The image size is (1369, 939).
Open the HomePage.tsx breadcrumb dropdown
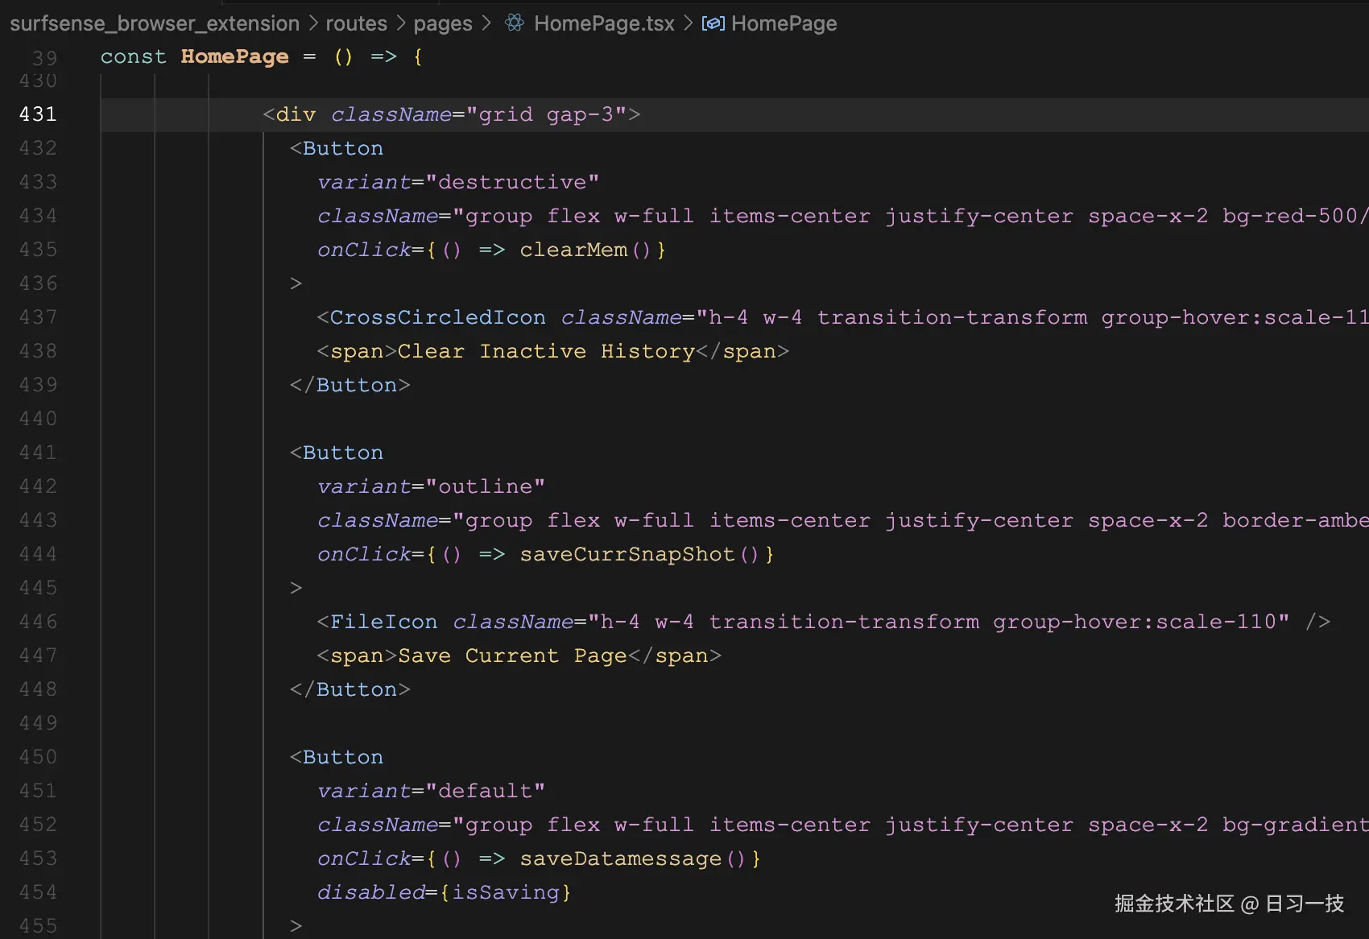click(603, 23)
